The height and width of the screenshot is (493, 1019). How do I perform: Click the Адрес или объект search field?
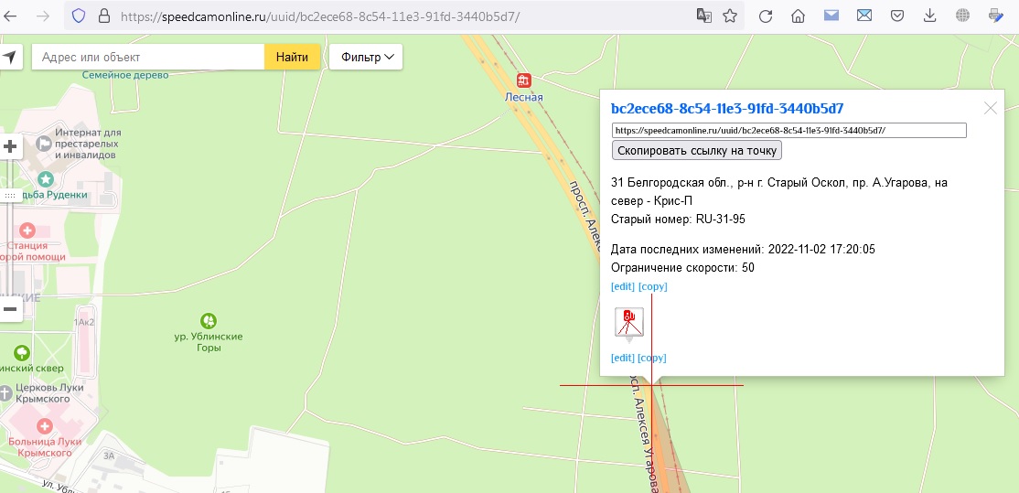click(148, 58)
